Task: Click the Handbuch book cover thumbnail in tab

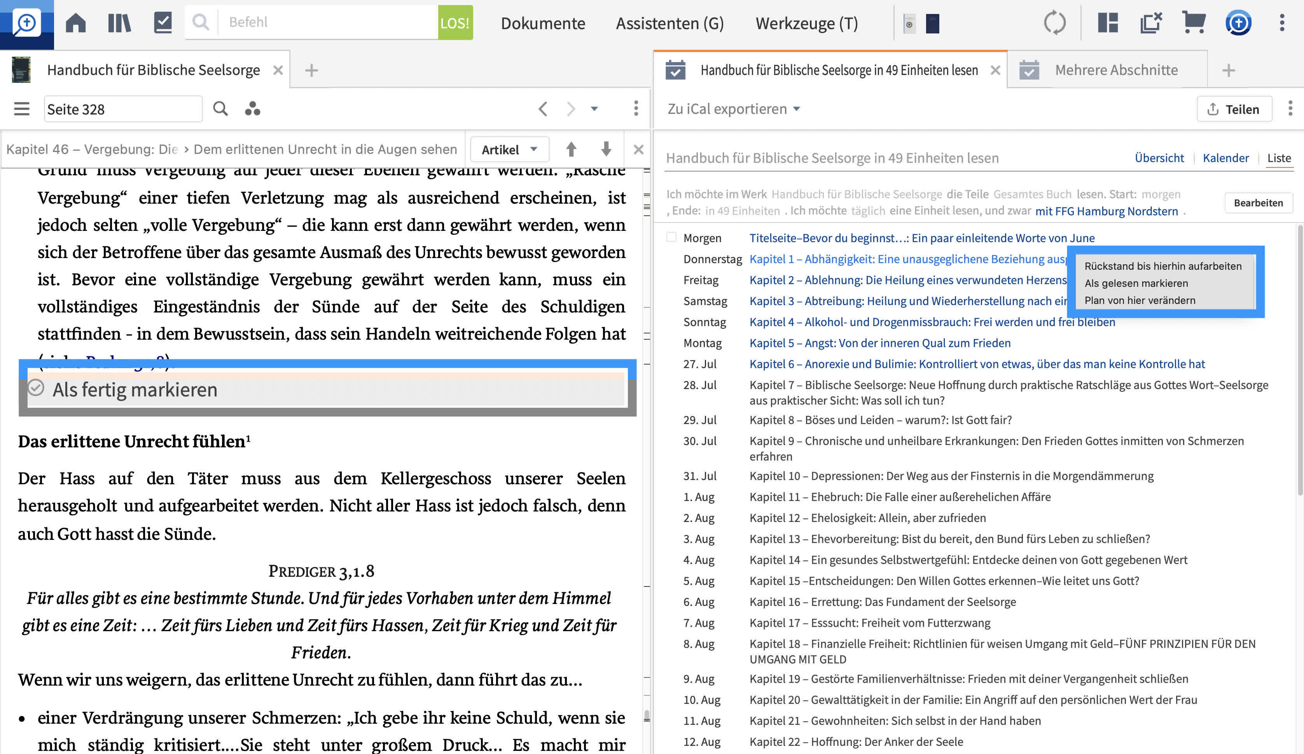Action: [21, 70]
